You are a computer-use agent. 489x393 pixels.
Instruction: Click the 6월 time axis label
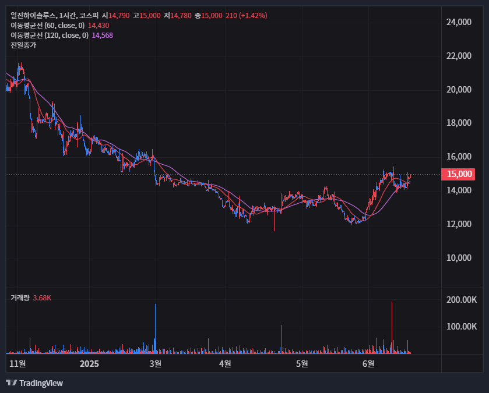368,364
